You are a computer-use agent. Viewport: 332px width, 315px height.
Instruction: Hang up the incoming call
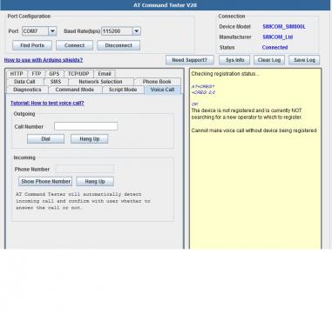(x=95, y=181)
